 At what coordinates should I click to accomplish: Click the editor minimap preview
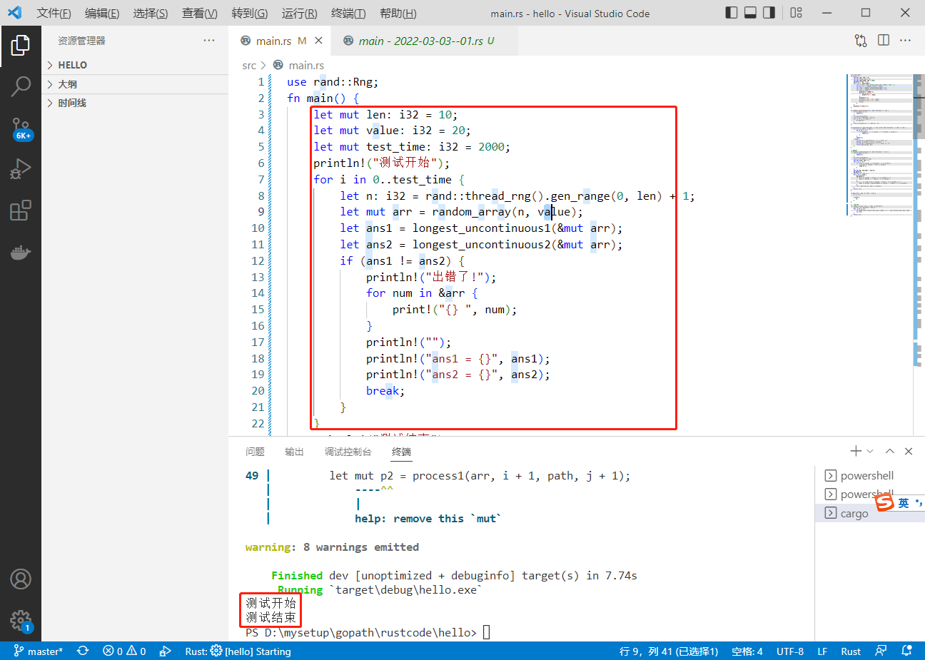880,144
